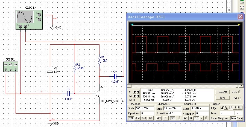Select the Ext radio button
Image resolution: width=246 pixels, height=127 pixels.
(x=240, y=98)
